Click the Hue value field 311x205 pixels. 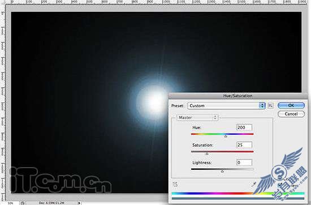[x=244, y=127]
